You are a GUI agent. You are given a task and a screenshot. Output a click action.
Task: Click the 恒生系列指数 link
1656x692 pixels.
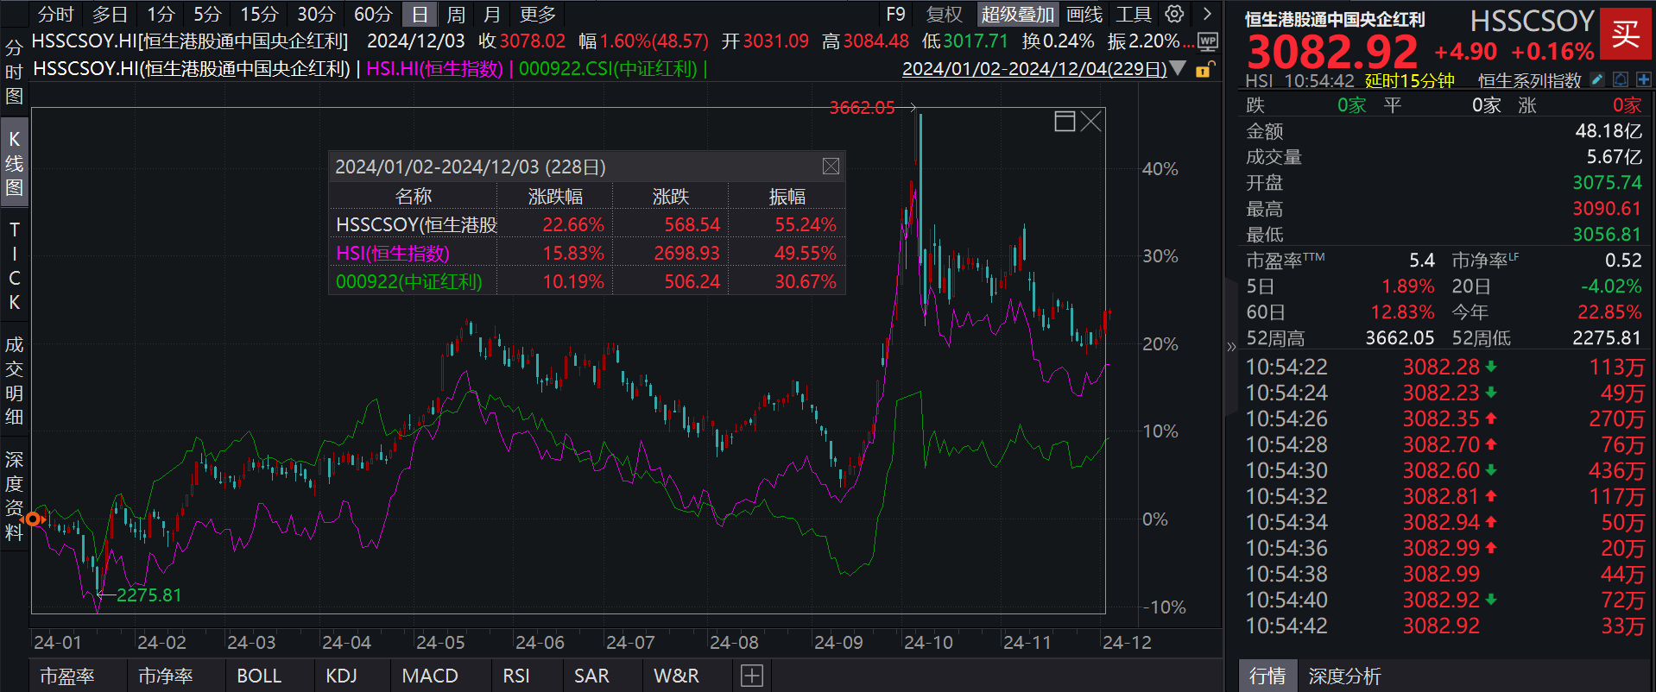point(1529,80)
